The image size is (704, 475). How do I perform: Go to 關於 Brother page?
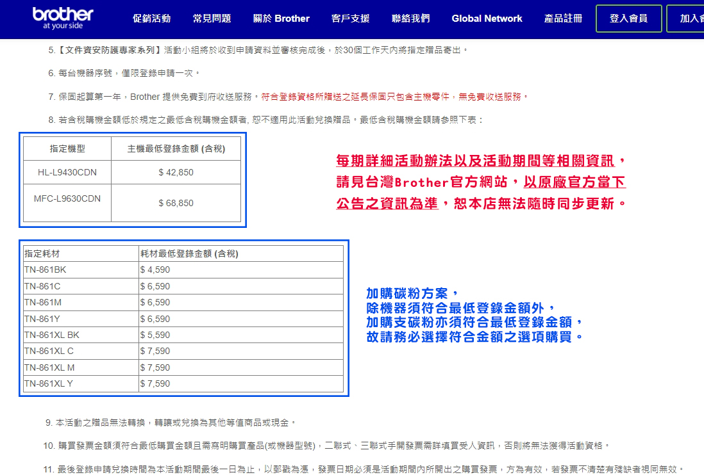click(281, 19)
